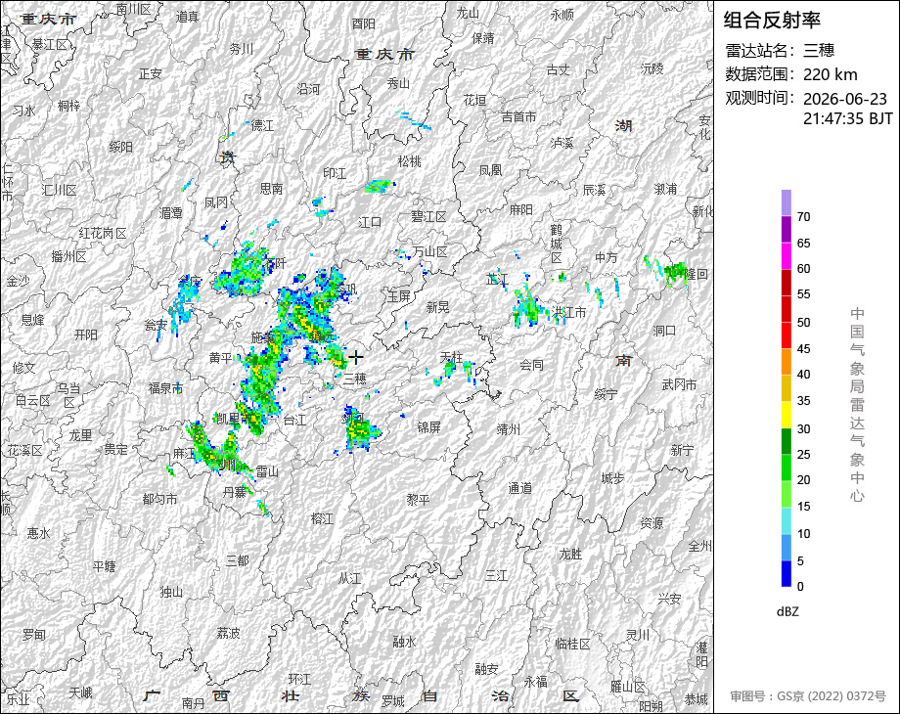Click the 黄平 label on the map
Screen dimensions: 900x714
pyautogui.click(x=221, y=358)
